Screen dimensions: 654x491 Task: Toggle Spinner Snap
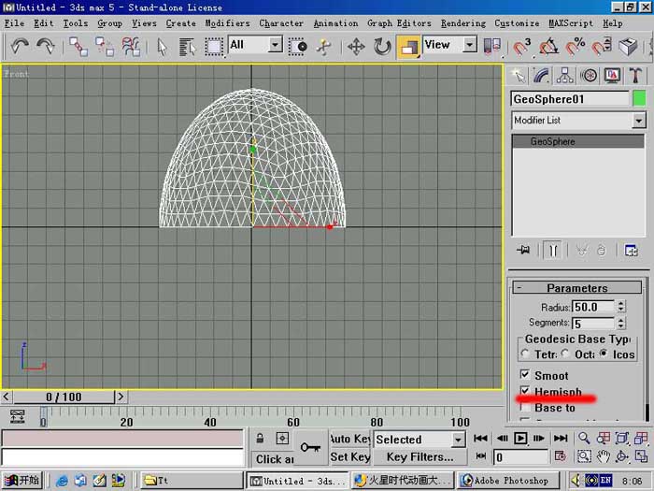pyautogui.click(x=602, y=47)
